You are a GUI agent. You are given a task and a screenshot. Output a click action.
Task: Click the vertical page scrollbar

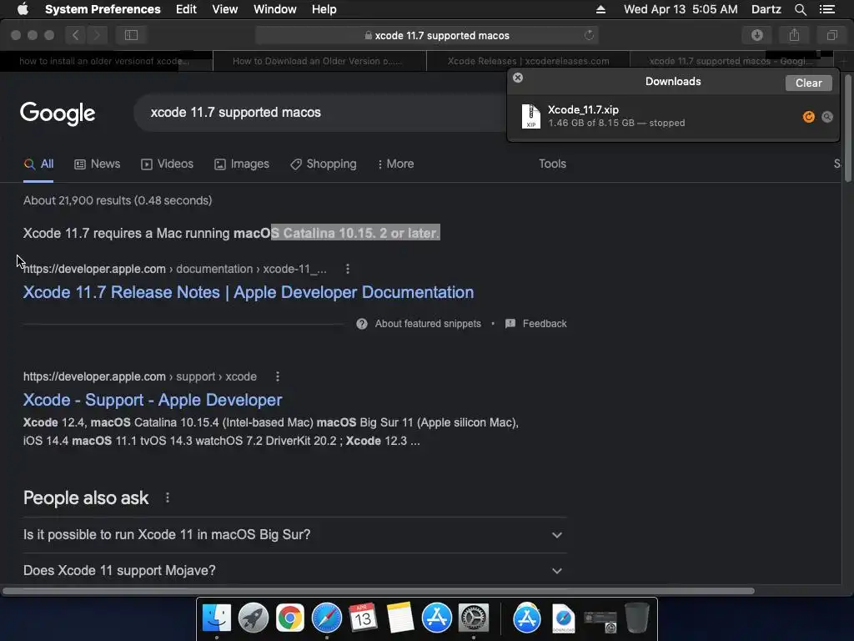coord(848,128)
